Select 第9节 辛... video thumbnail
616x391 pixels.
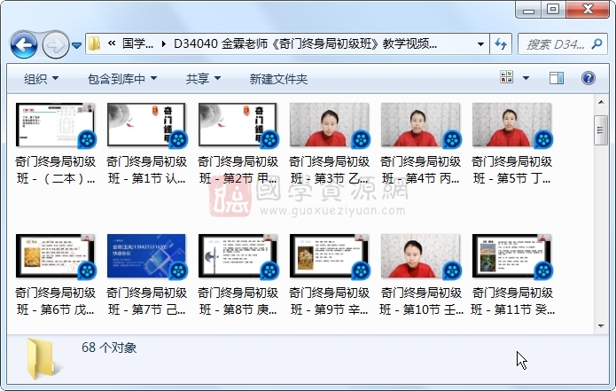click(329, 256)
